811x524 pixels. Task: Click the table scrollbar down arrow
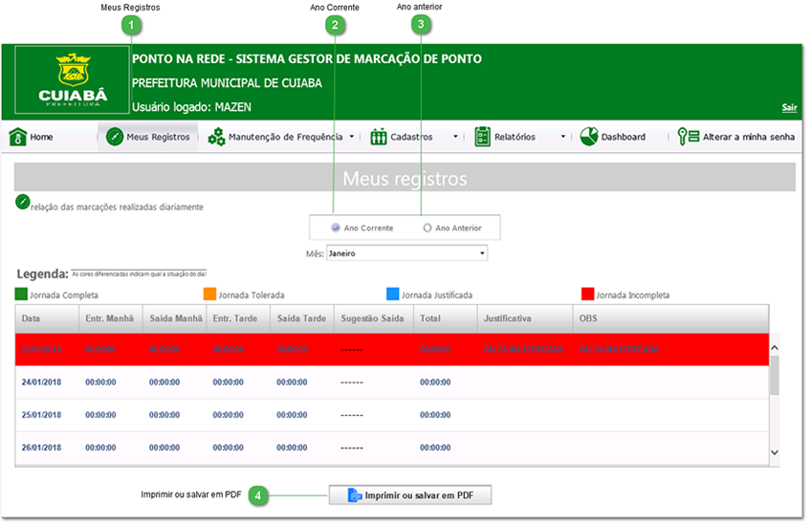click(775, 452)
